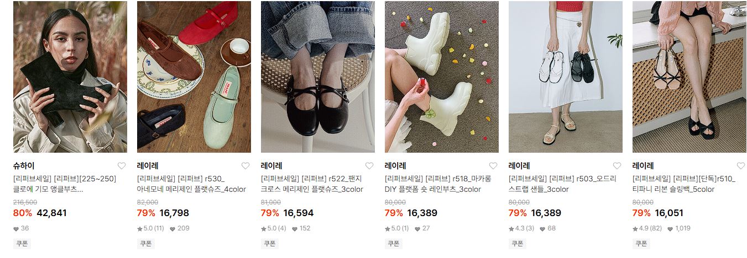Open product title r522_팬지 크로스 메리제인
This screenshot has height=258, width=747.
pyautogui.click(x=312, y=184)
